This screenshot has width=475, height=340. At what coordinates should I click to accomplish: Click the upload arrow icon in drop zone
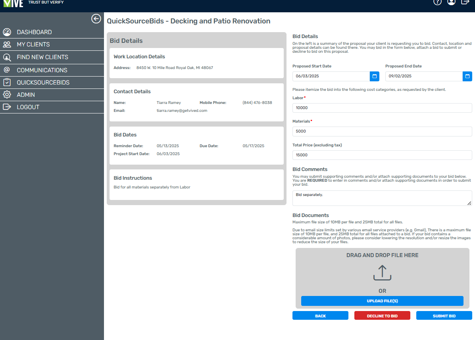[382, 273]
